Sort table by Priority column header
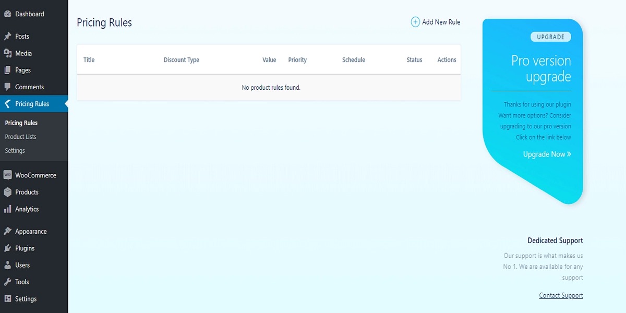Viewport: 626px width, 313px height. [297, 60]
